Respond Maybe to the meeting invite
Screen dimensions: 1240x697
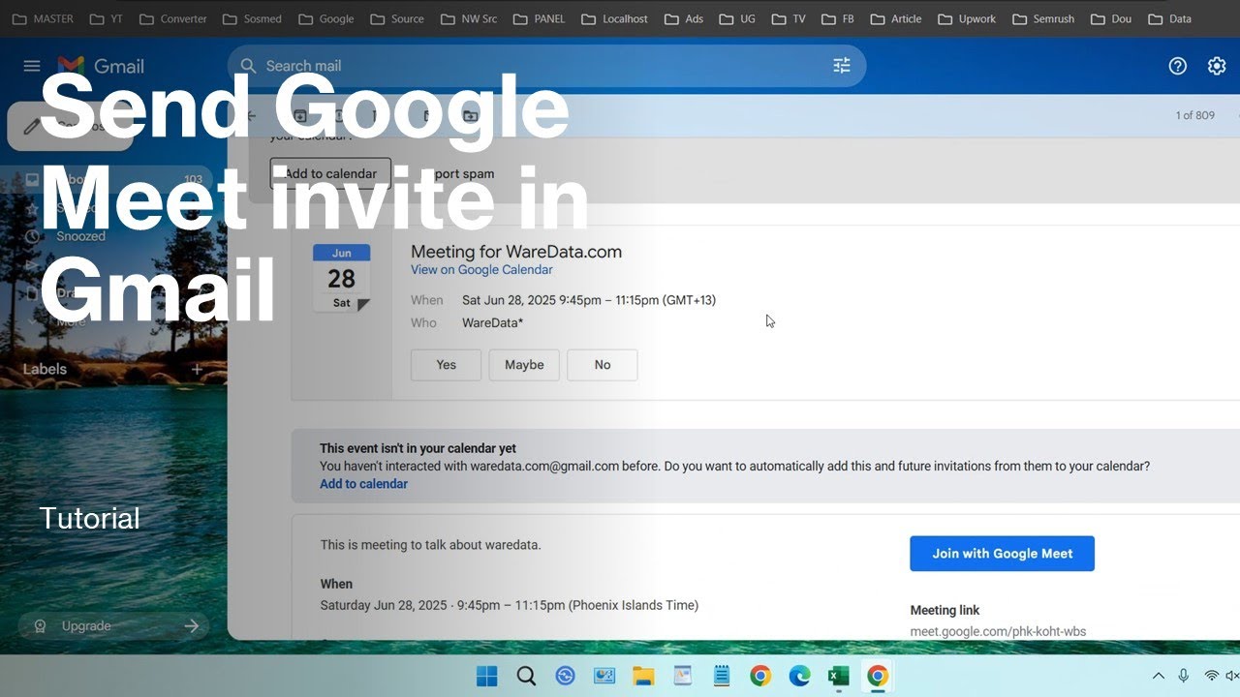524,365
